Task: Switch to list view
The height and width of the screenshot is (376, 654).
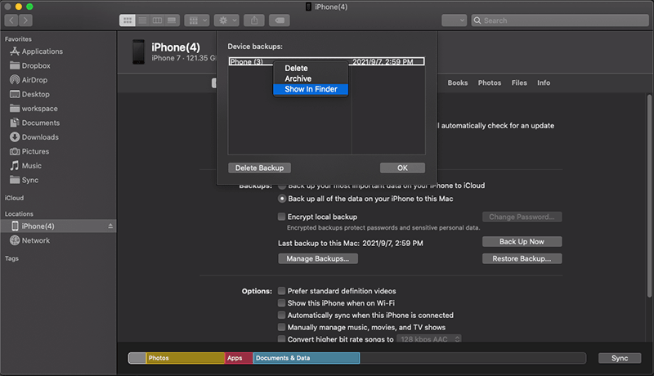Action: click(142, 20)
